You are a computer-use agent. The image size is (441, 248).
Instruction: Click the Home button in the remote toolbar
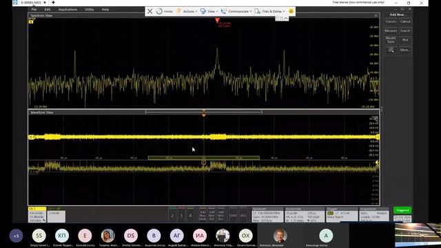(165, 11)
